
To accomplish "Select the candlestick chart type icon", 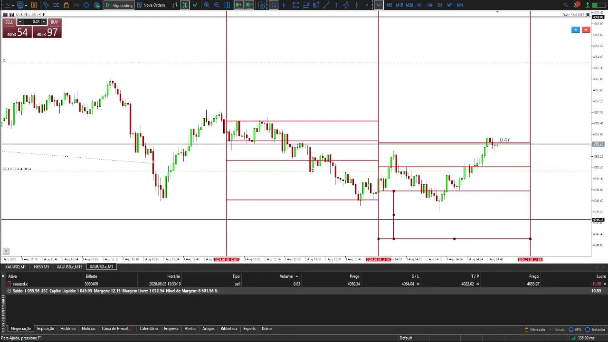I will [x=185, y=5].
